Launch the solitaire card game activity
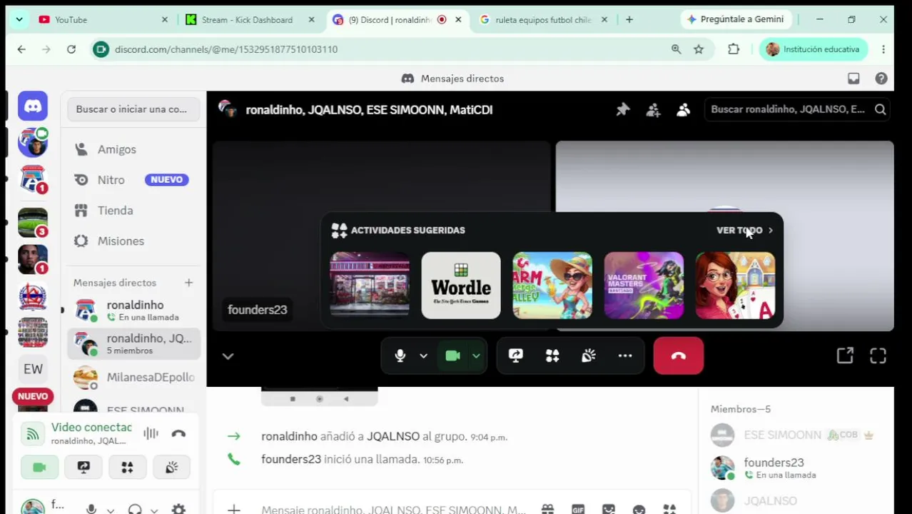Image resolution: width=912 pixels, height=514 pixels. [735, 285]
